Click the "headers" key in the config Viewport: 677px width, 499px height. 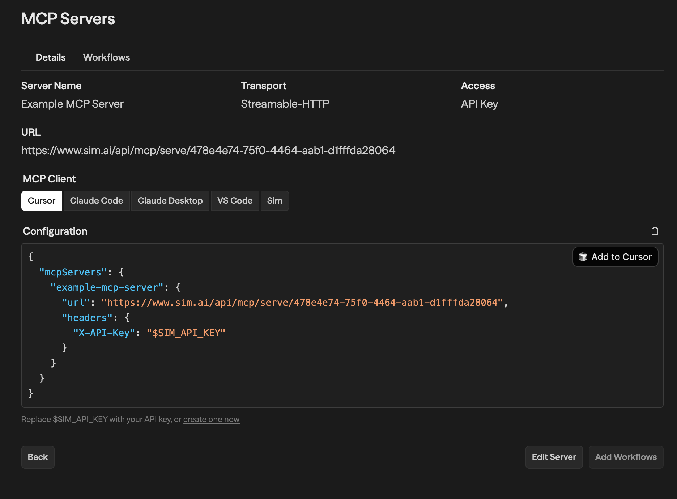[87, 318]
